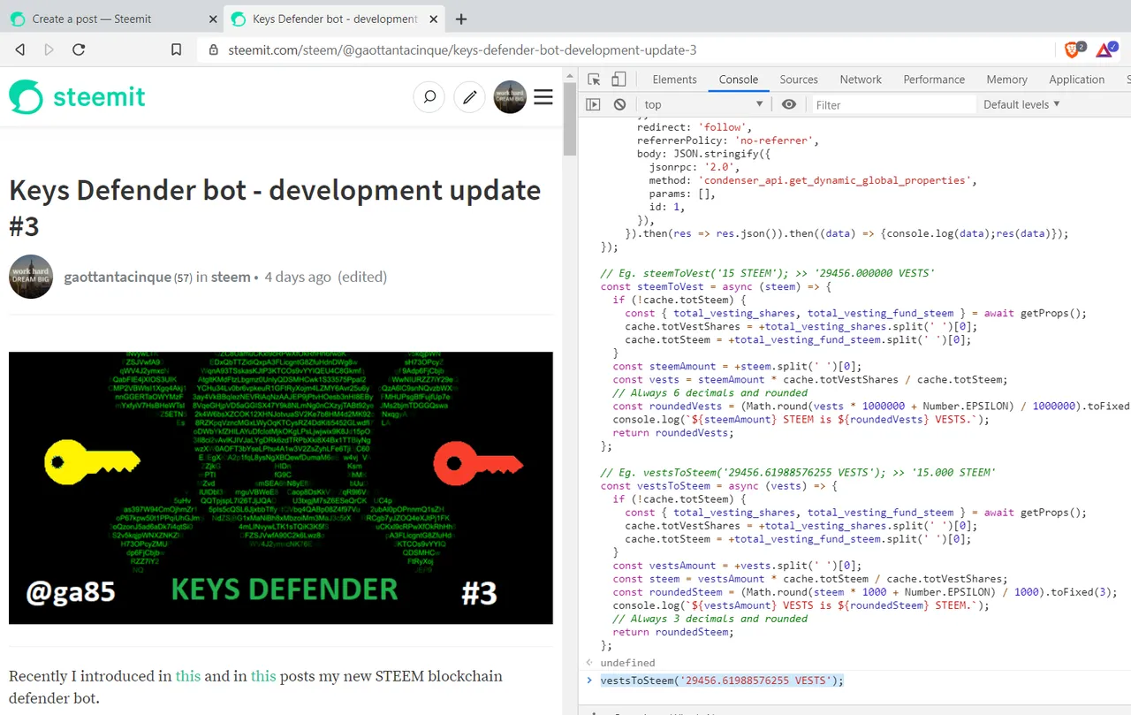Click the Keys Defender post banner image

[281, 488]
